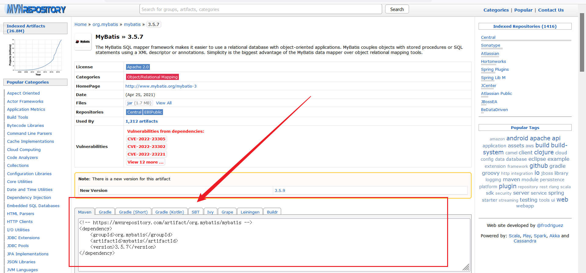Open Bytecode Libraries category
The height and width of the screenshot is (273, 586).
click(25, 125)
